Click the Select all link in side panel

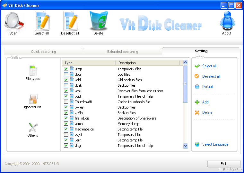point(209,66)
